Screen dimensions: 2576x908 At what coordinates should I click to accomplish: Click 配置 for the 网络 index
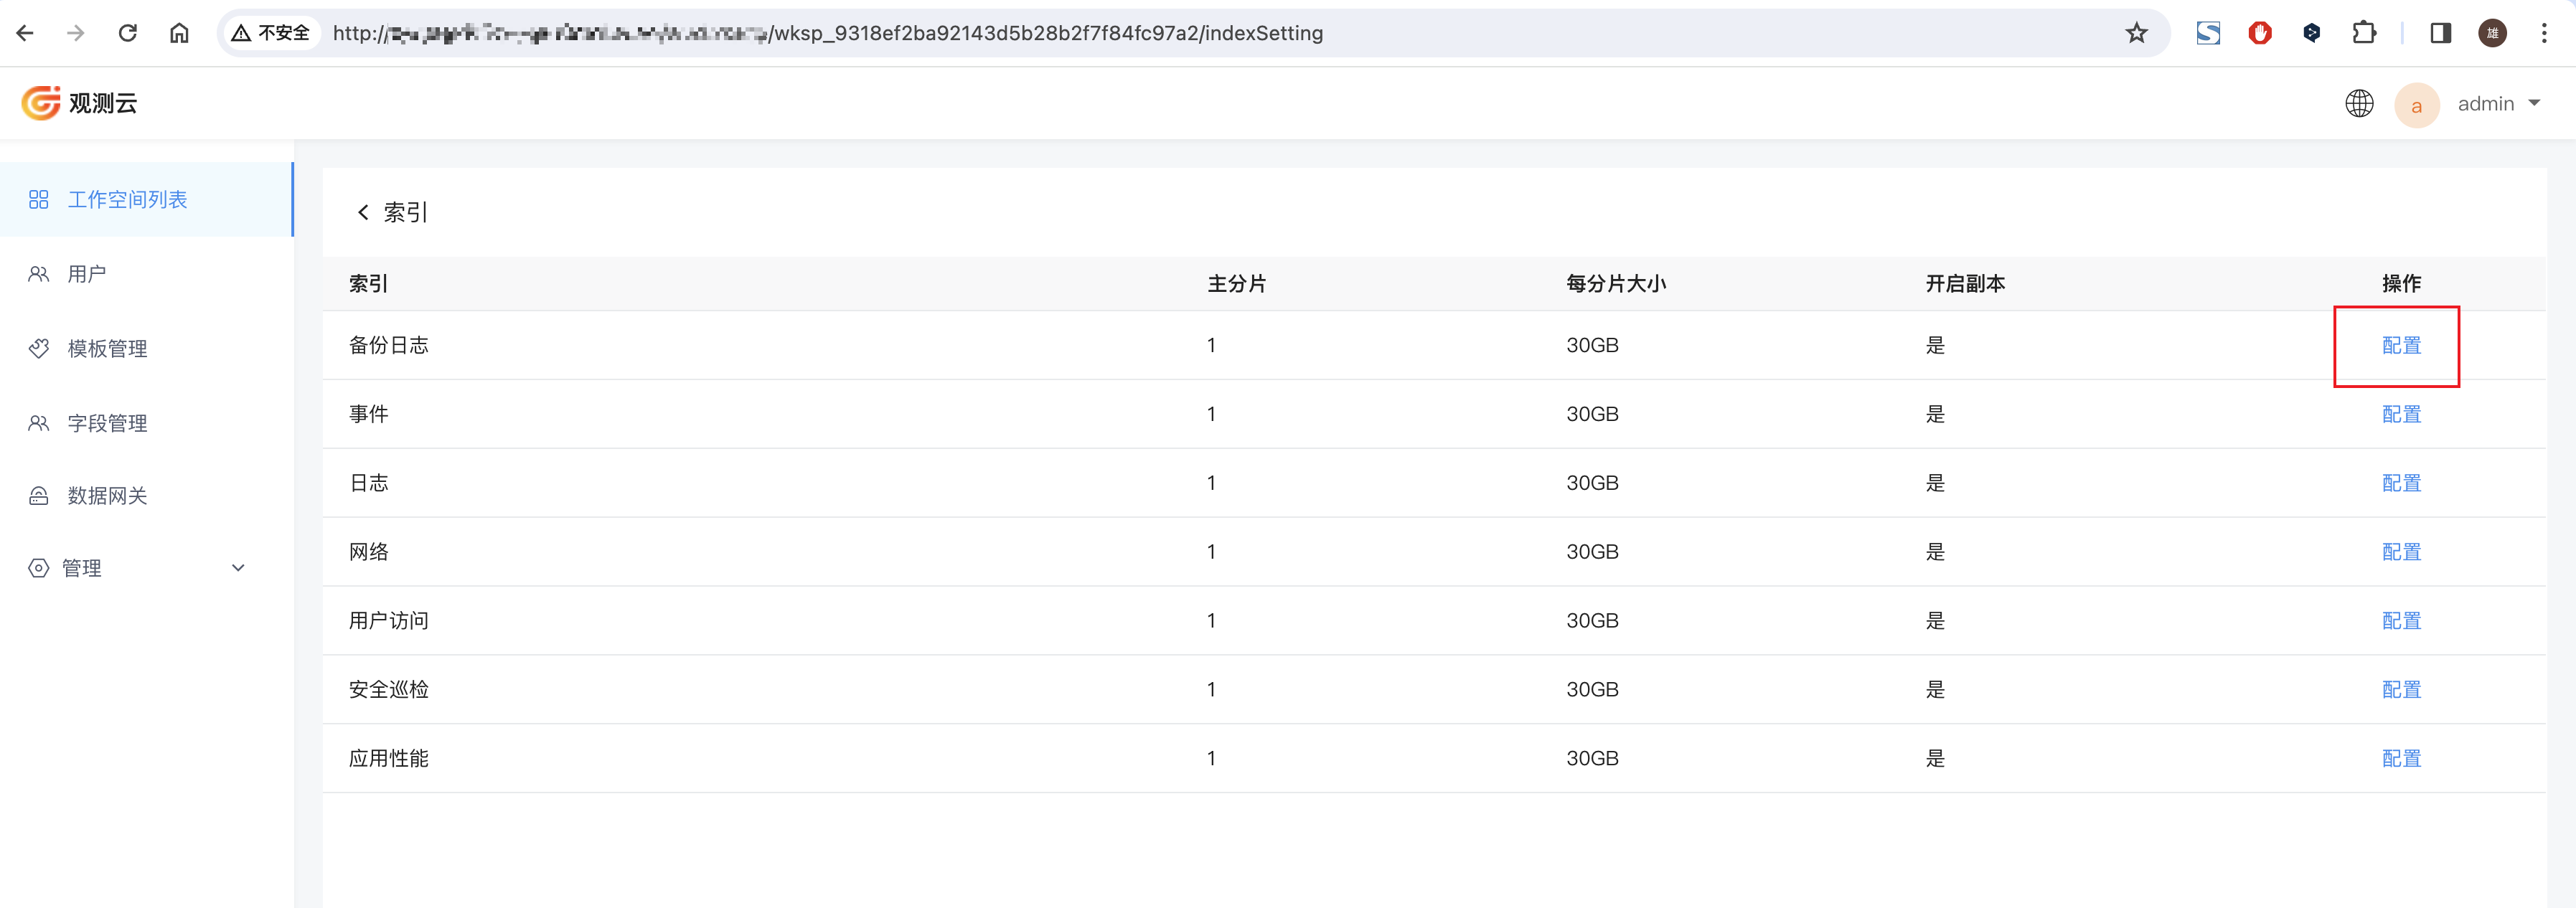[2401, 552]
